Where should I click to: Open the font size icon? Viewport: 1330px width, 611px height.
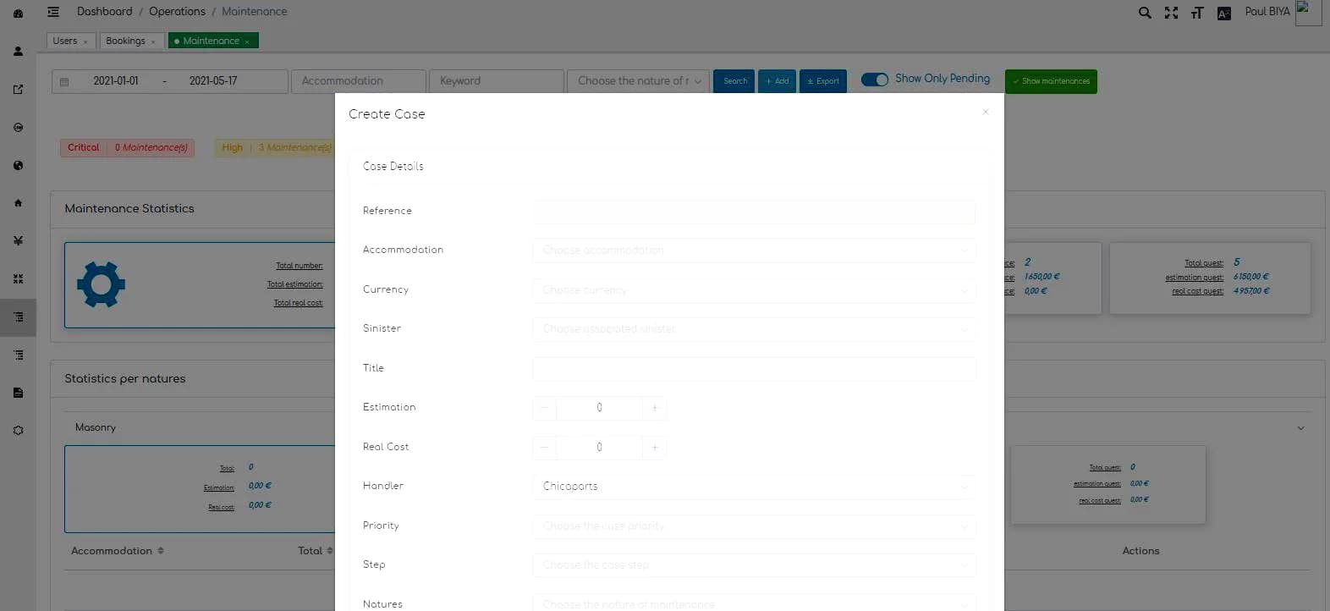pyautogui.click(x=1197, y=13)
